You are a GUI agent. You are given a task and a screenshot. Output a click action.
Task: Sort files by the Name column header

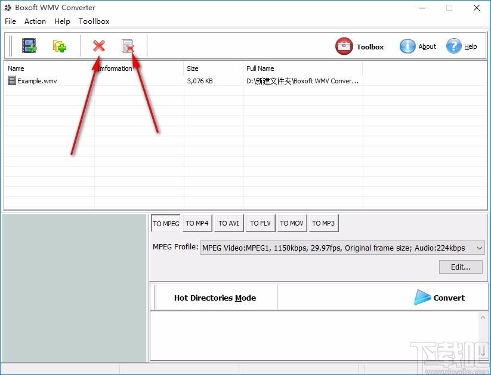(x=49, y=68)
